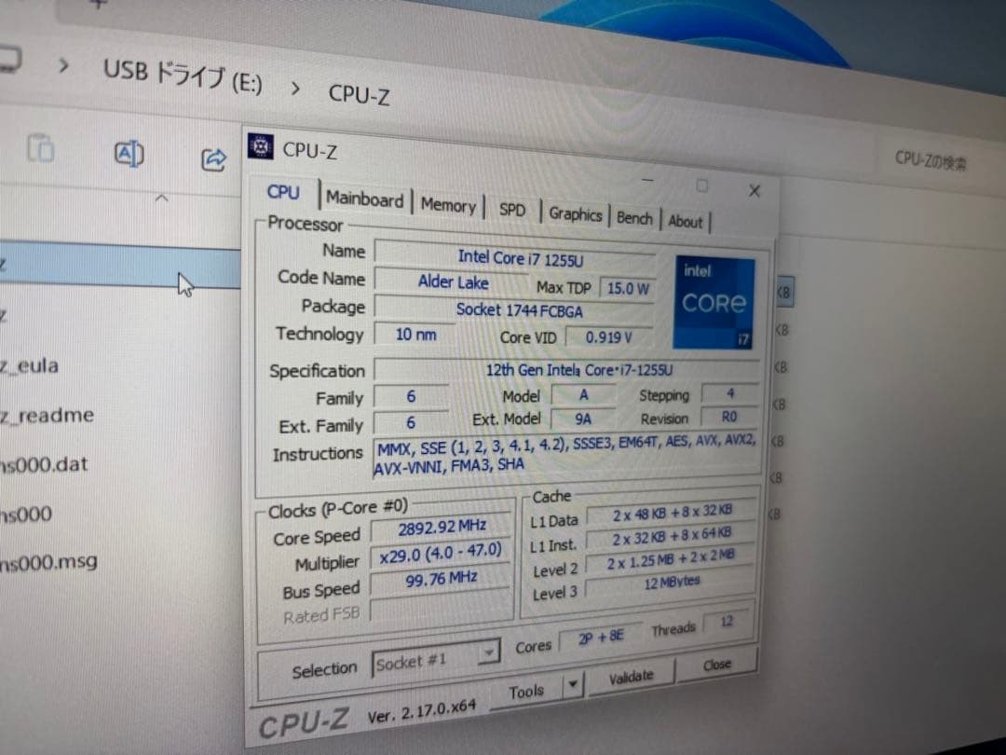The image size is (1006, 755).
Task: Click the Name field Intel Core i7 1255U
Action: pos(516,257)
